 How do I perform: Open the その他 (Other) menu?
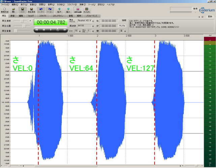coord(61,4)
